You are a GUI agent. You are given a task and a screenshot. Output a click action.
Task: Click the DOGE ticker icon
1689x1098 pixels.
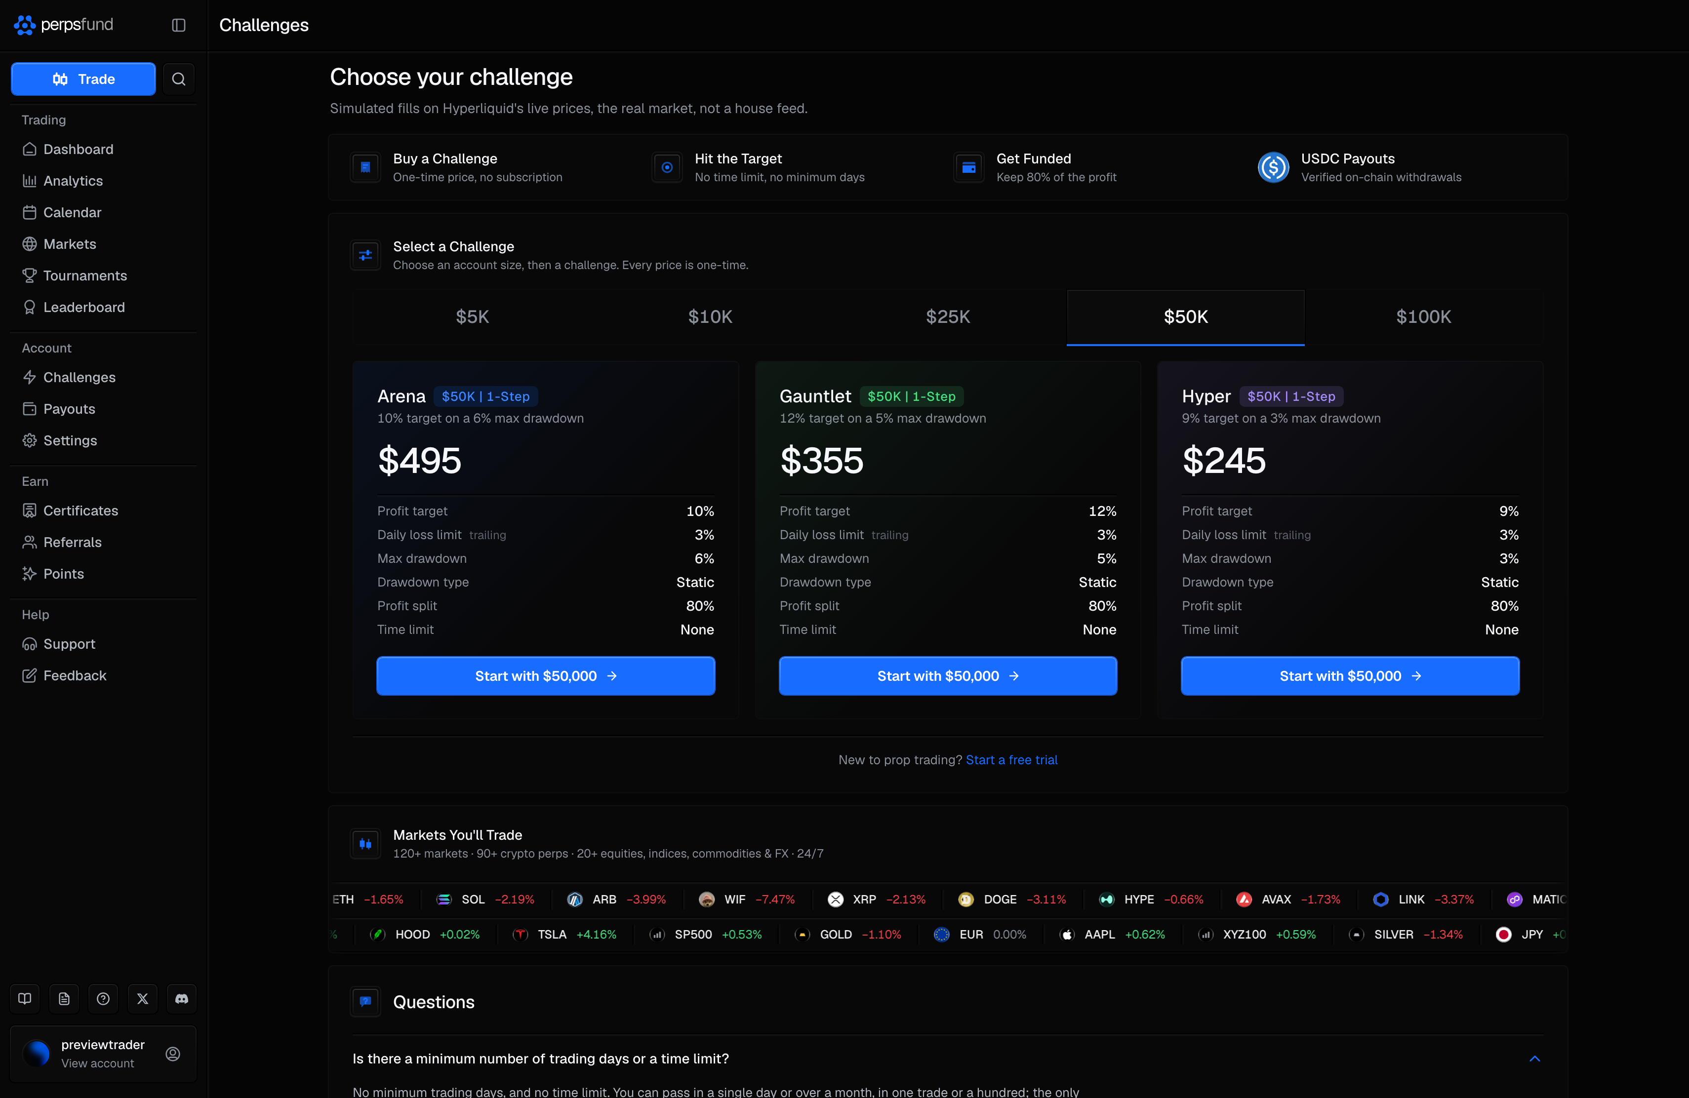tap(966, 900)
